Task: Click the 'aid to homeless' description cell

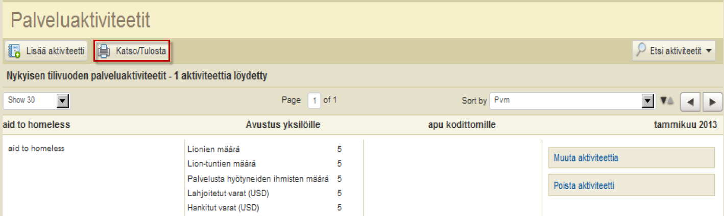Action: coord(37,148)
